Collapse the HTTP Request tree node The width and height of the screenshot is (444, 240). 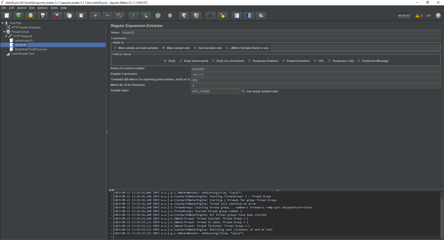tap(6, 36)
